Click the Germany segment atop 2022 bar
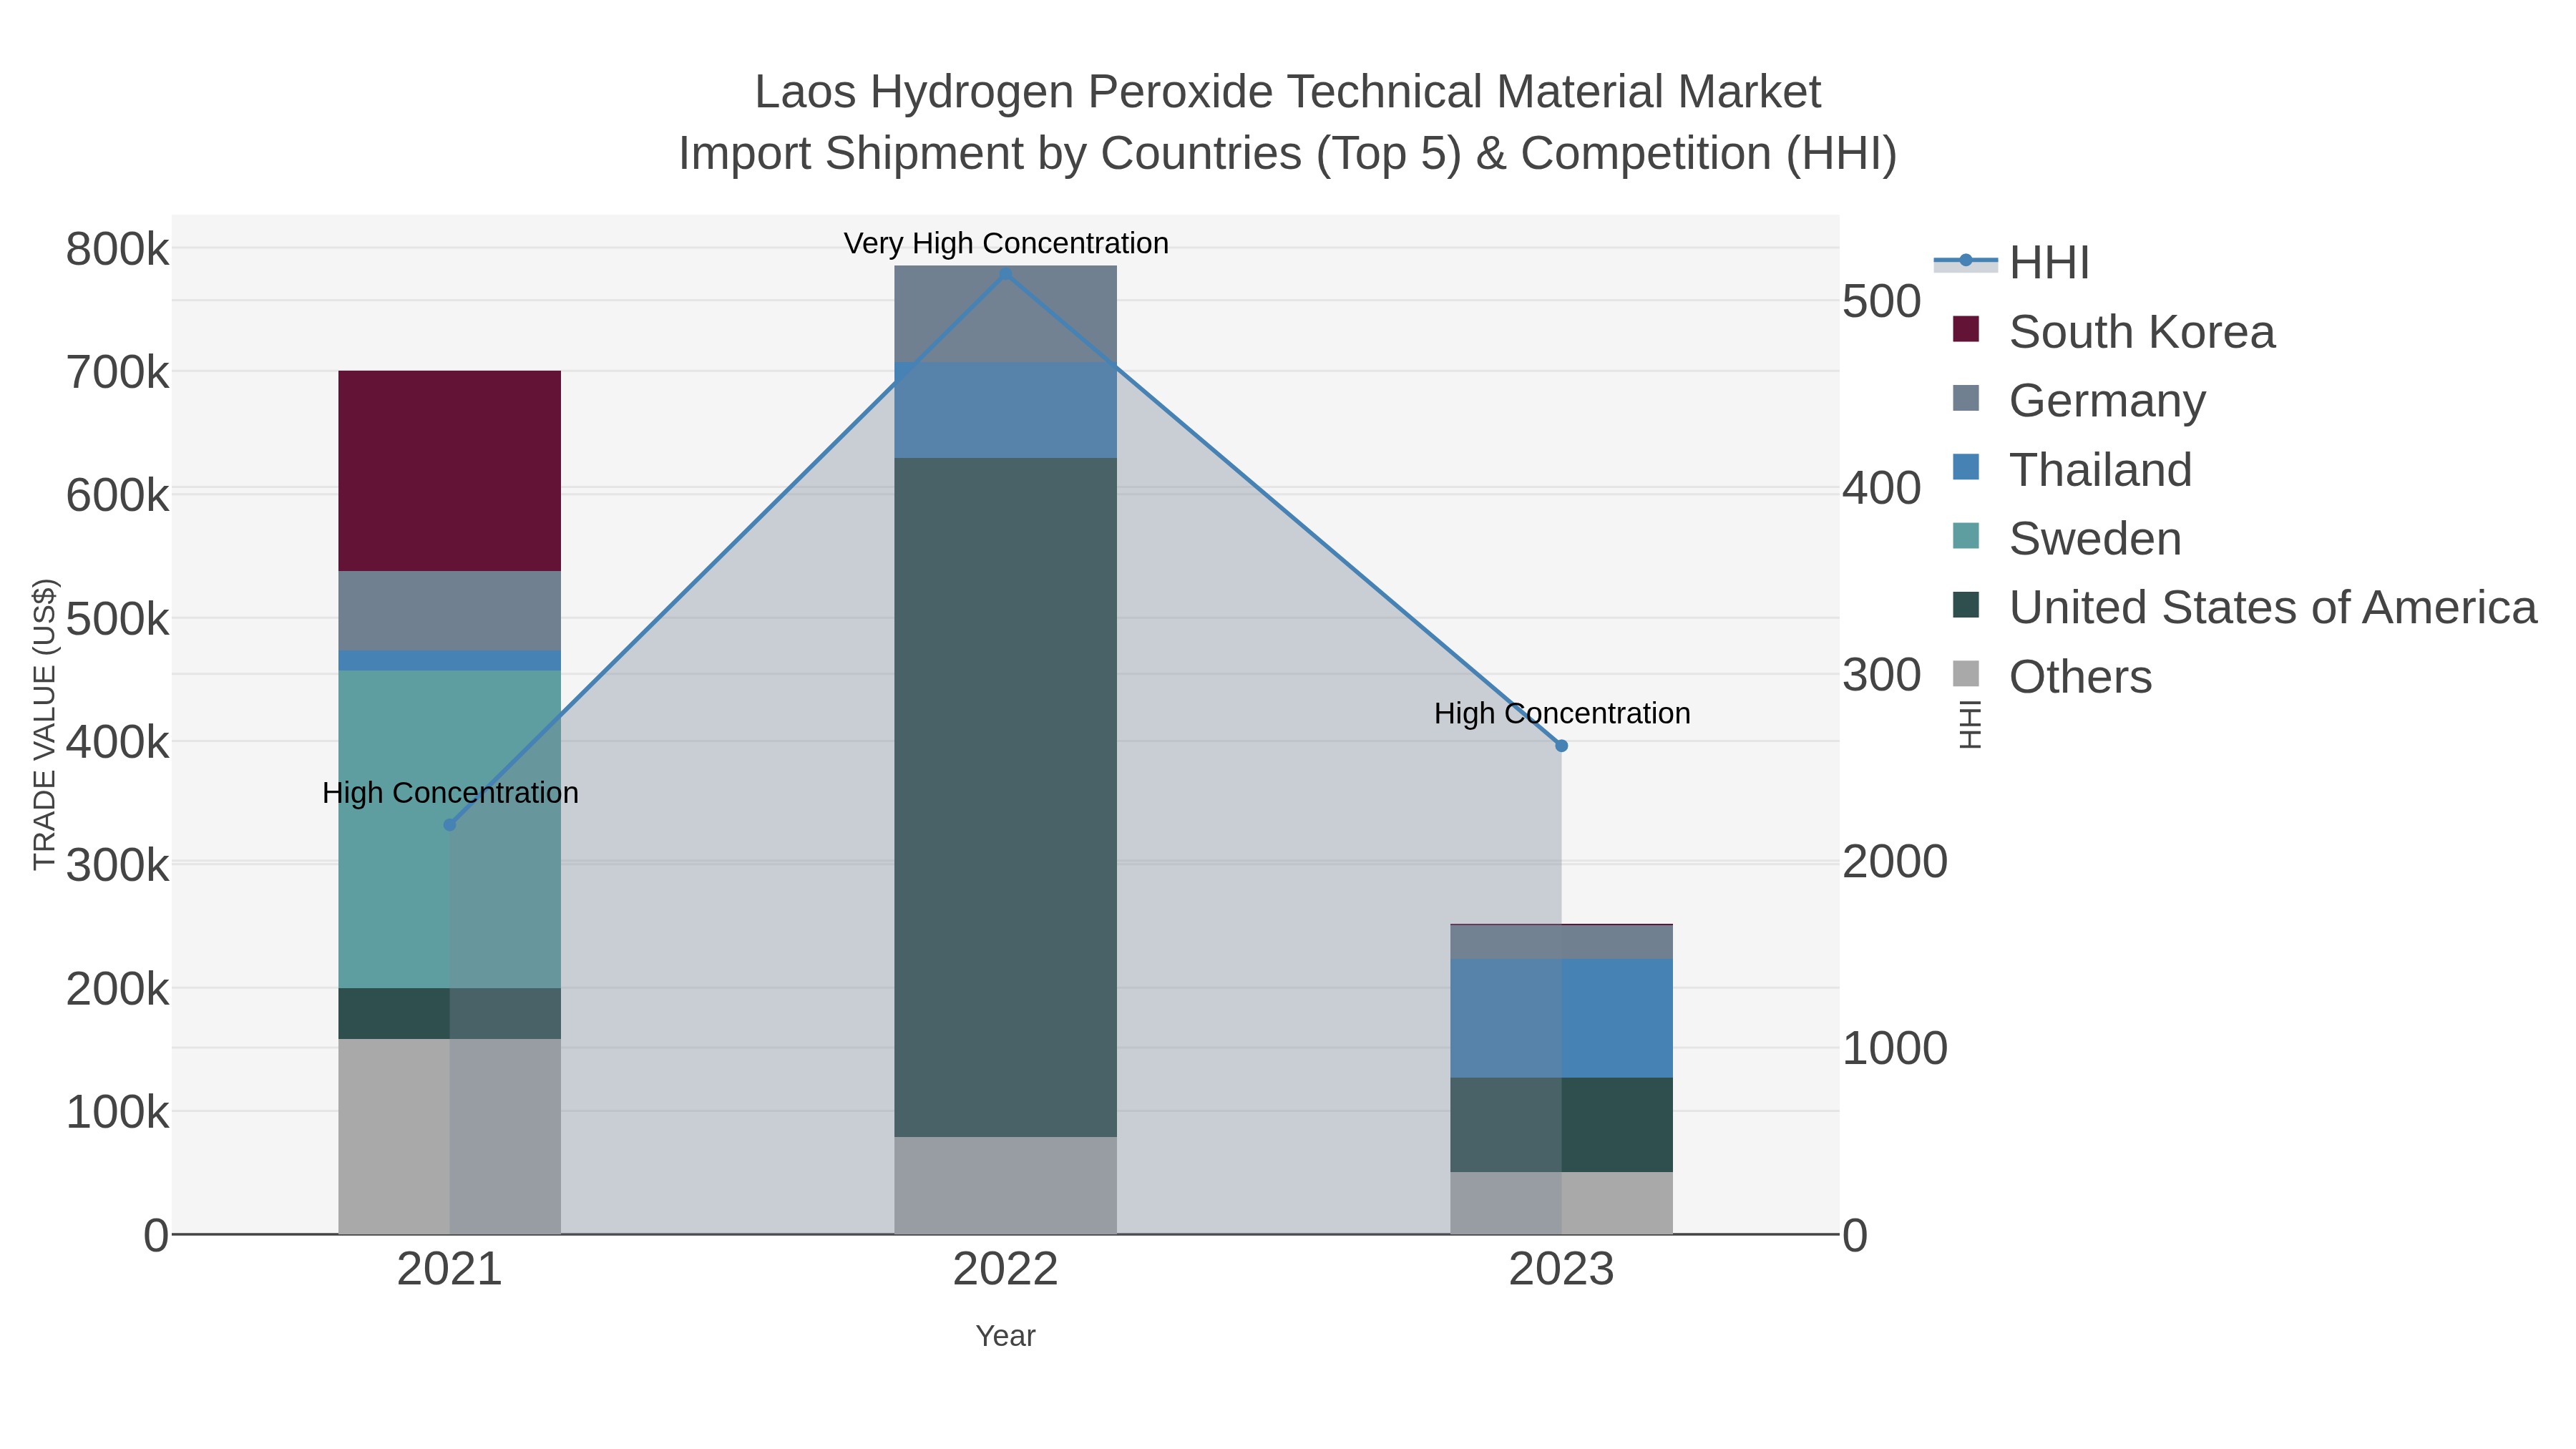Image resolution: width=2576 pixels, height=1449 pixels. tap(1006, 315)
